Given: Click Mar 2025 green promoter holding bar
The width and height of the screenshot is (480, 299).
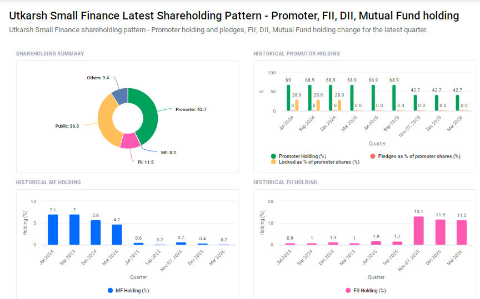Looking at the screenshot, I should [x=352, y=98].
